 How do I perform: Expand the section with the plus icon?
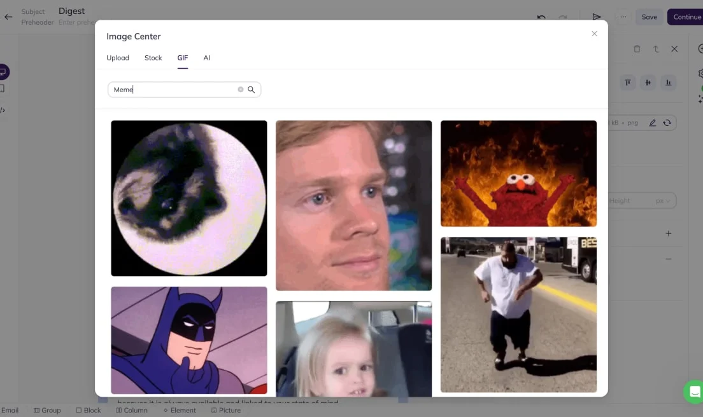(669, 233)
